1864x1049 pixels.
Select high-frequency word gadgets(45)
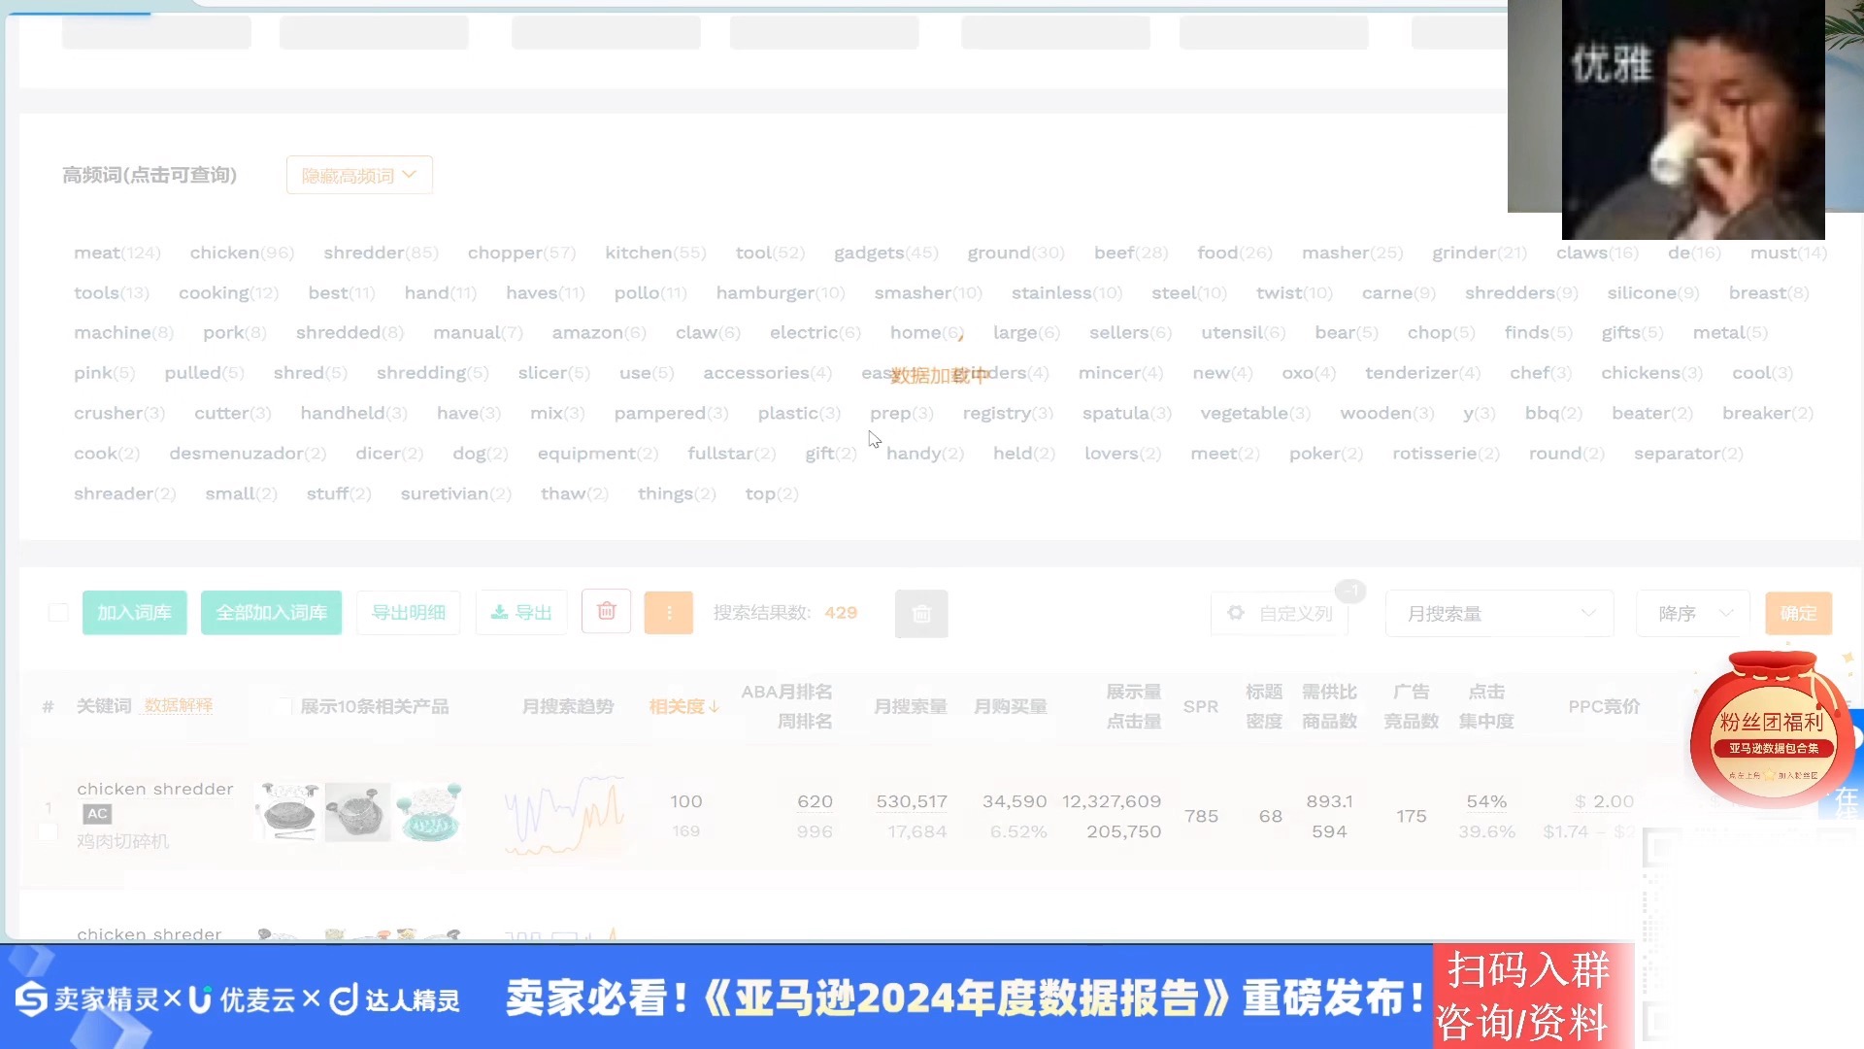(x=886, y=253)
